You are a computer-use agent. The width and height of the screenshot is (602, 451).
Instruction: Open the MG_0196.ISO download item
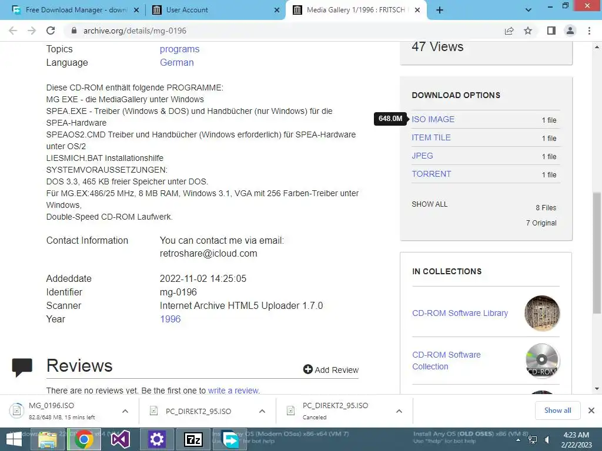[x=61, y=410]
